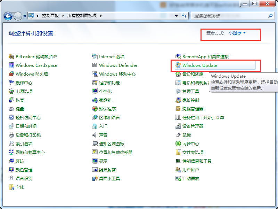Open the 设备管理器 icon
This screenshot has height=209, width=278.
[x=178, y=126]
